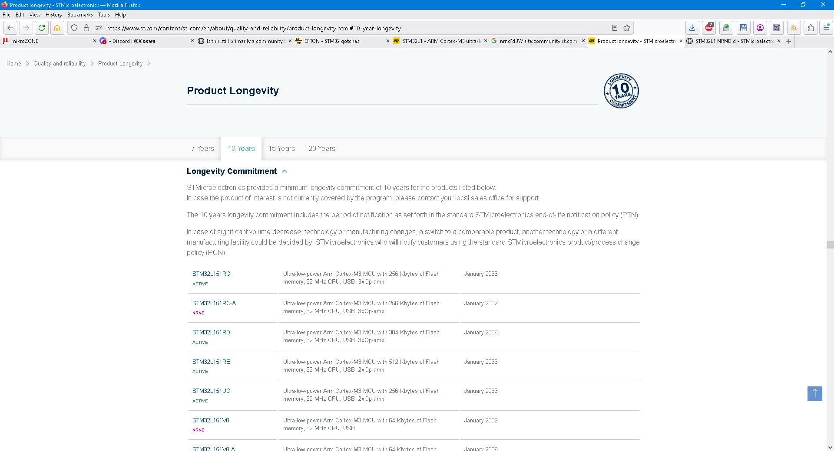Open the STM32L151V8 product link
This screenshot has width=834, height=451.
pyautogui.click(x=211, y=420)
